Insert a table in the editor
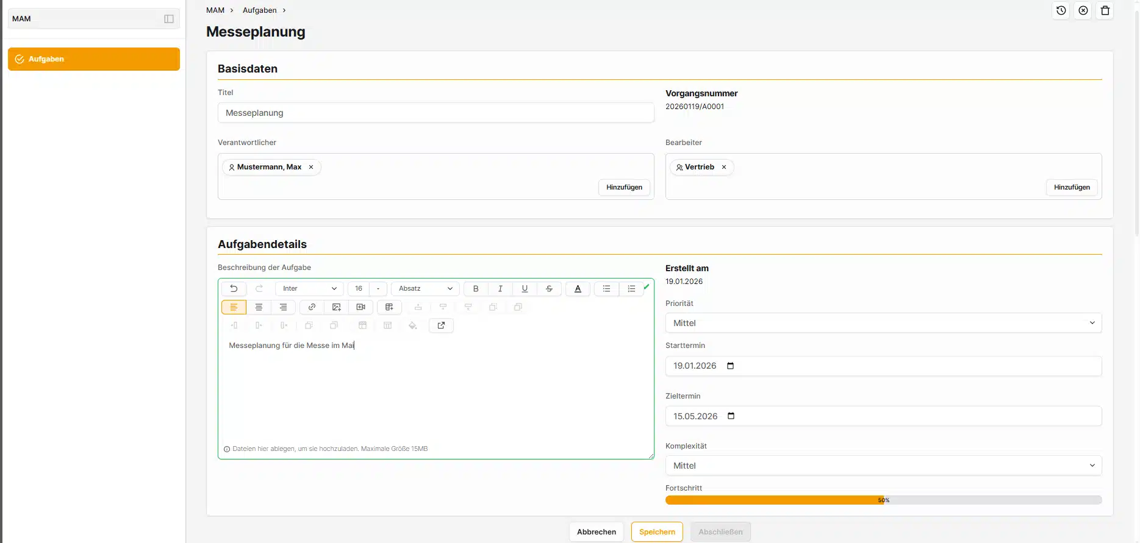Screen dimensions: 1140x543 [389, 307]
